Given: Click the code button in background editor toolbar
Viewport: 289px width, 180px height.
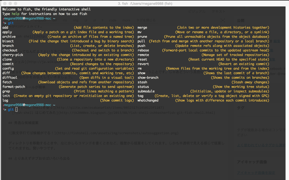Looking at the screenshot, I should 113,20.
